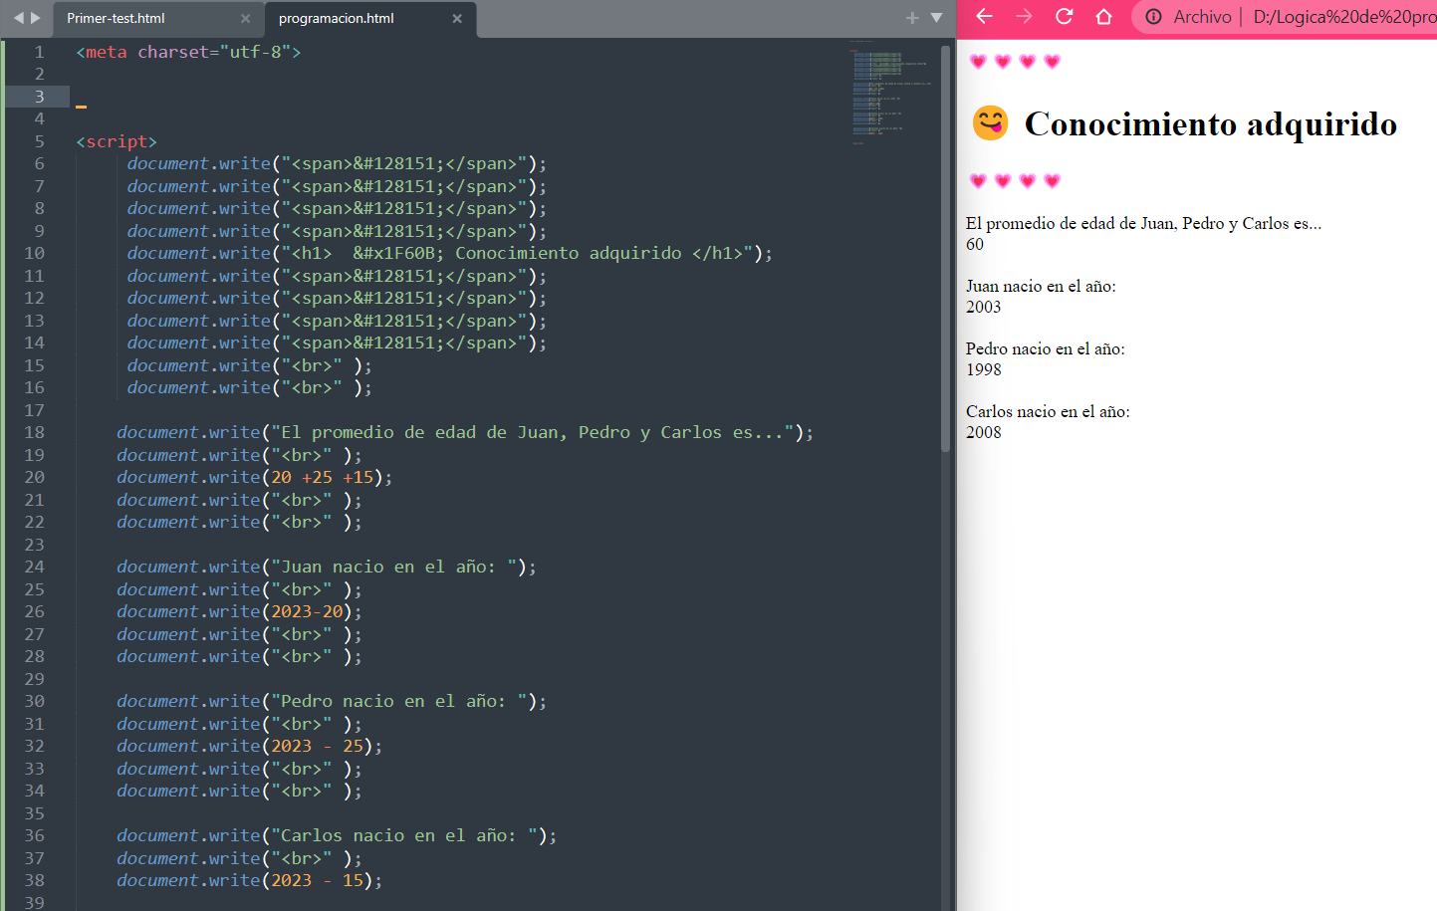This screenshot has width=1437, height=911.
Task: Click line number 18 in gutter
Action: click(x=34, y=432)
